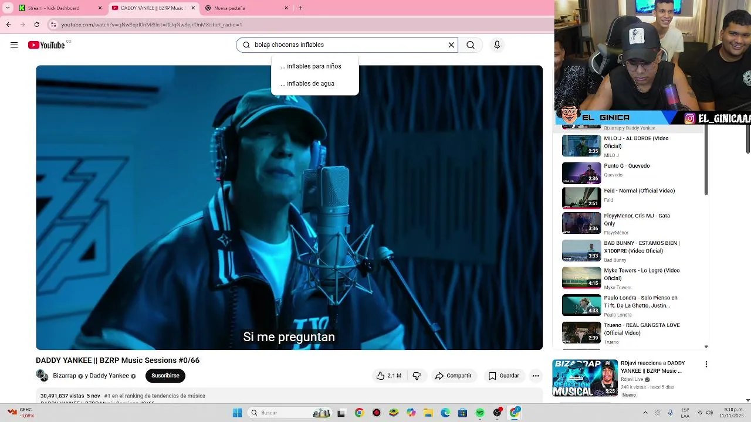Open Microsoft Store from the taskbar
This screenshot has height=422, width=751.
[x=463, y=413]
